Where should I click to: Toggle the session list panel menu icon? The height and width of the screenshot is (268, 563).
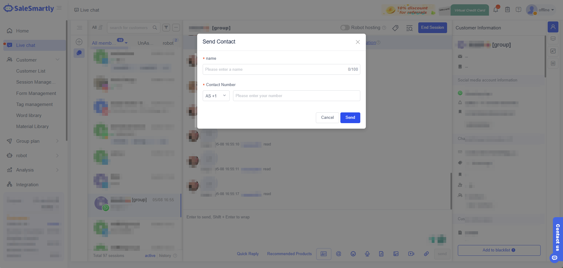coord(79,28)
